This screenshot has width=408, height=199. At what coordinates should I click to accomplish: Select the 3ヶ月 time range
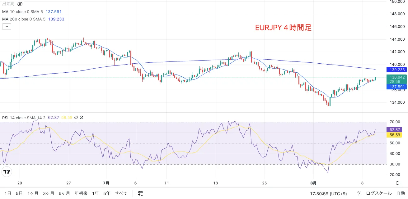(49, 193)
